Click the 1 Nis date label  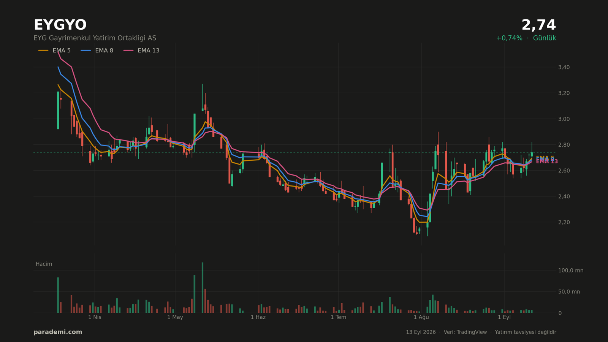click(95, 317)
